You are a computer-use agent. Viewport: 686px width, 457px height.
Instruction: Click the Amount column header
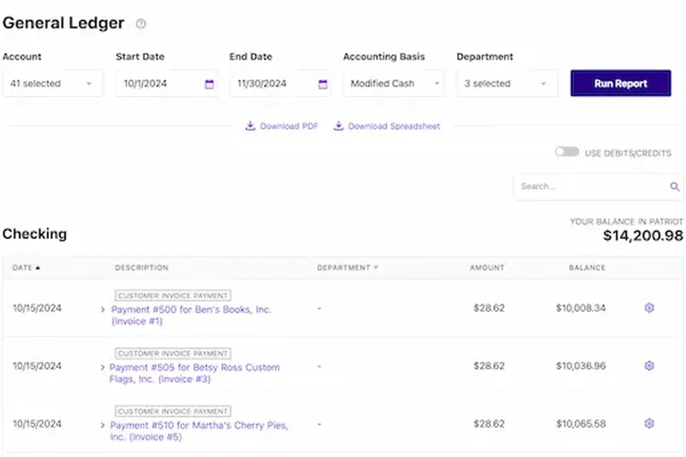(x=487, y=268)
